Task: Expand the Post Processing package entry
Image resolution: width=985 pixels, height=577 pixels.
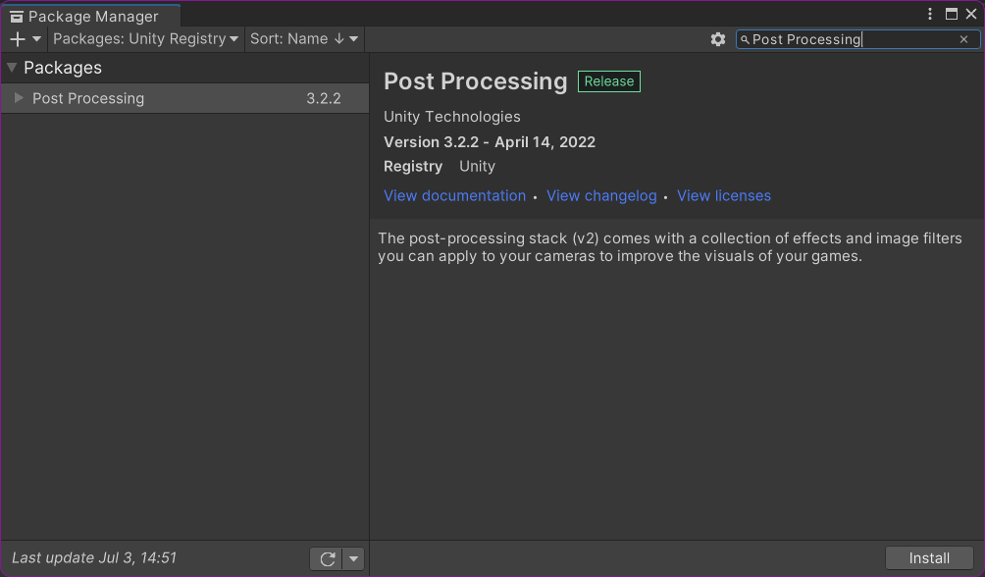Action: pyautogui.click(x=18, y=98)
